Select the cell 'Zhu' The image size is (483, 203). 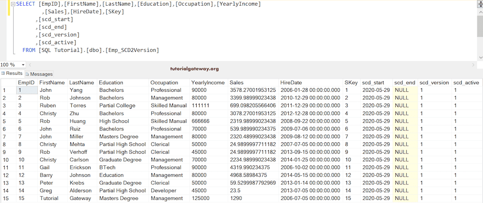[x=82, y=113]
